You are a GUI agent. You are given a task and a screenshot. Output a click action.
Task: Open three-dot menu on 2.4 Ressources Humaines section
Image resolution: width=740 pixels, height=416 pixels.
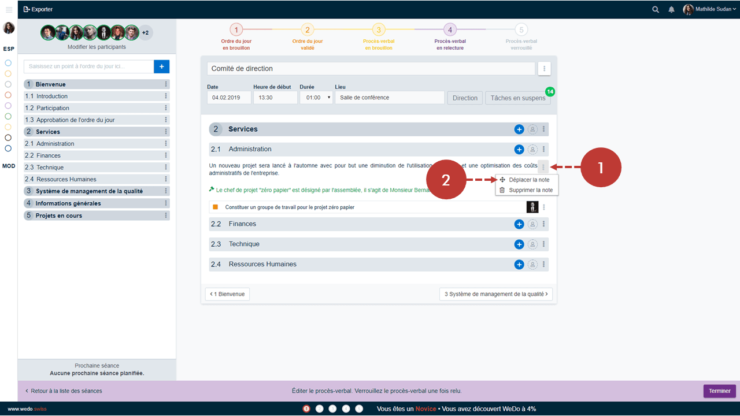(x=544, y=265)
